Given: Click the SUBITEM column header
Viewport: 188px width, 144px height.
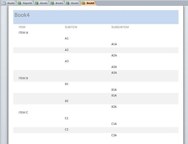Looking at the screenshot, I should click(71, 27).
